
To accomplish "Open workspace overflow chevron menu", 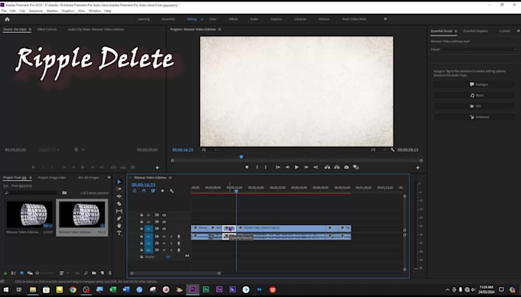I will click(385, 19).
